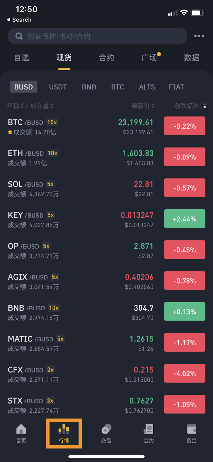The image size is (213, 462).
Task: Tap the KEY +2.44% green change button
Action: point(184,219)
